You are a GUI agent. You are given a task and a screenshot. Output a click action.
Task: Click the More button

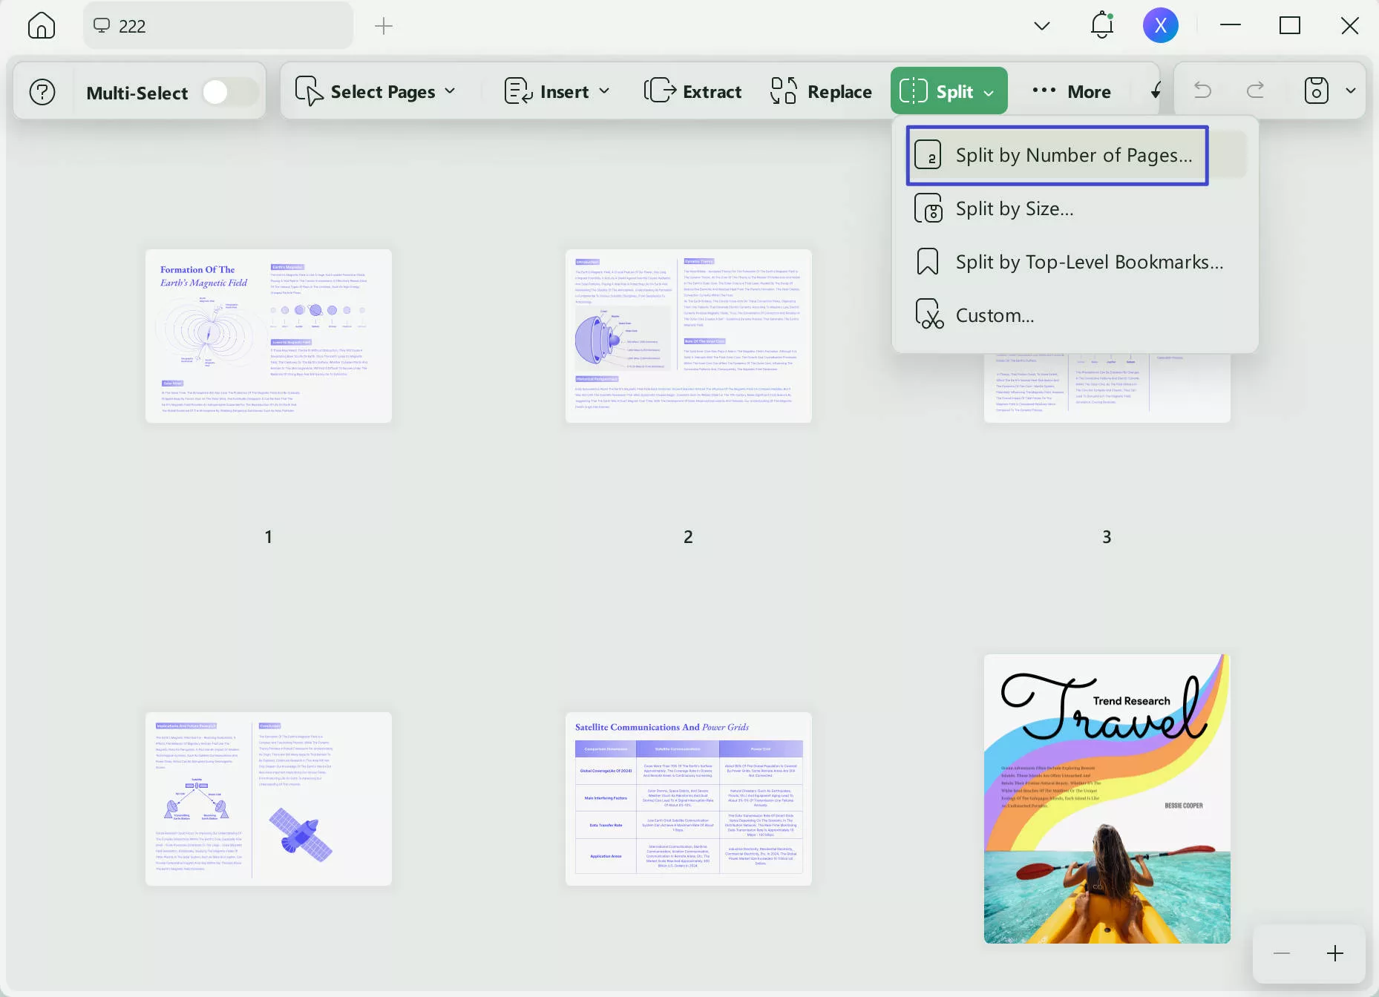click(1071, 91)
